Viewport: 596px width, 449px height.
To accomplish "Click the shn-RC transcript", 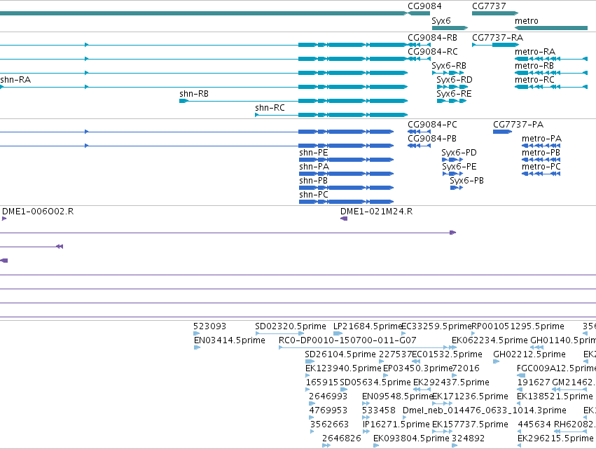I will coord(331,115).
